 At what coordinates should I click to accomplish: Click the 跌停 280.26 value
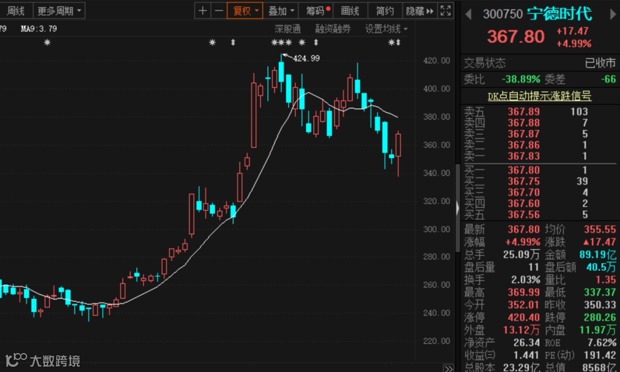600,317
